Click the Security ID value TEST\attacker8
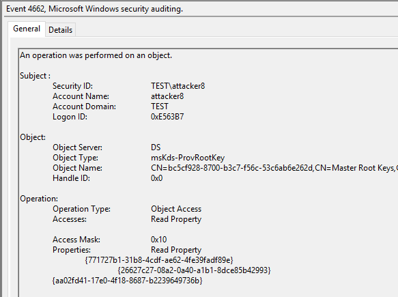Screen dimensions: 398x297 click(x=177, y=86)
